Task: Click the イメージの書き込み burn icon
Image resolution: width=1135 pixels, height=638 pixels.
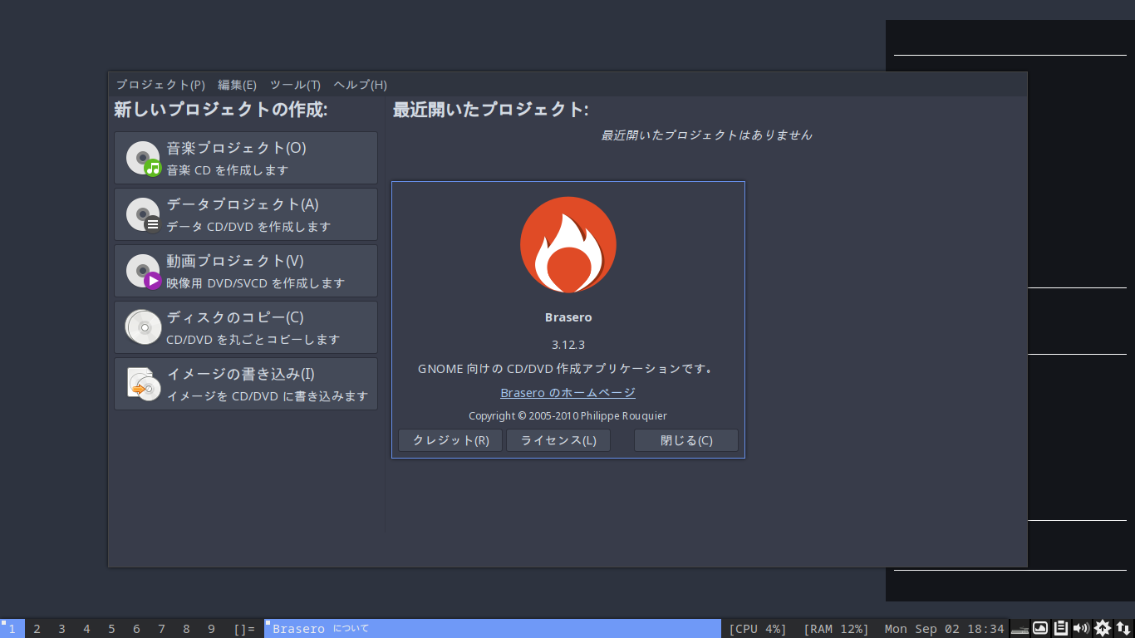Action: click(x=142, y=384)
